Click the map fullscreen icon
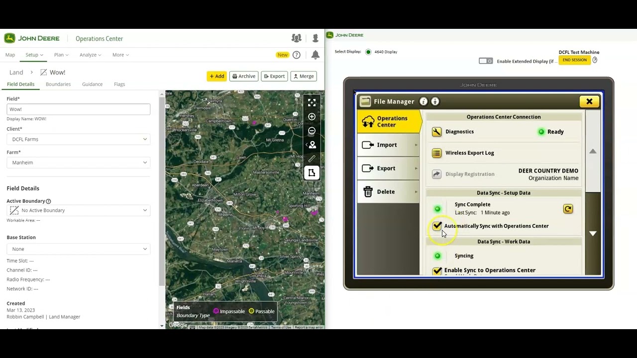 pos(312,102)
